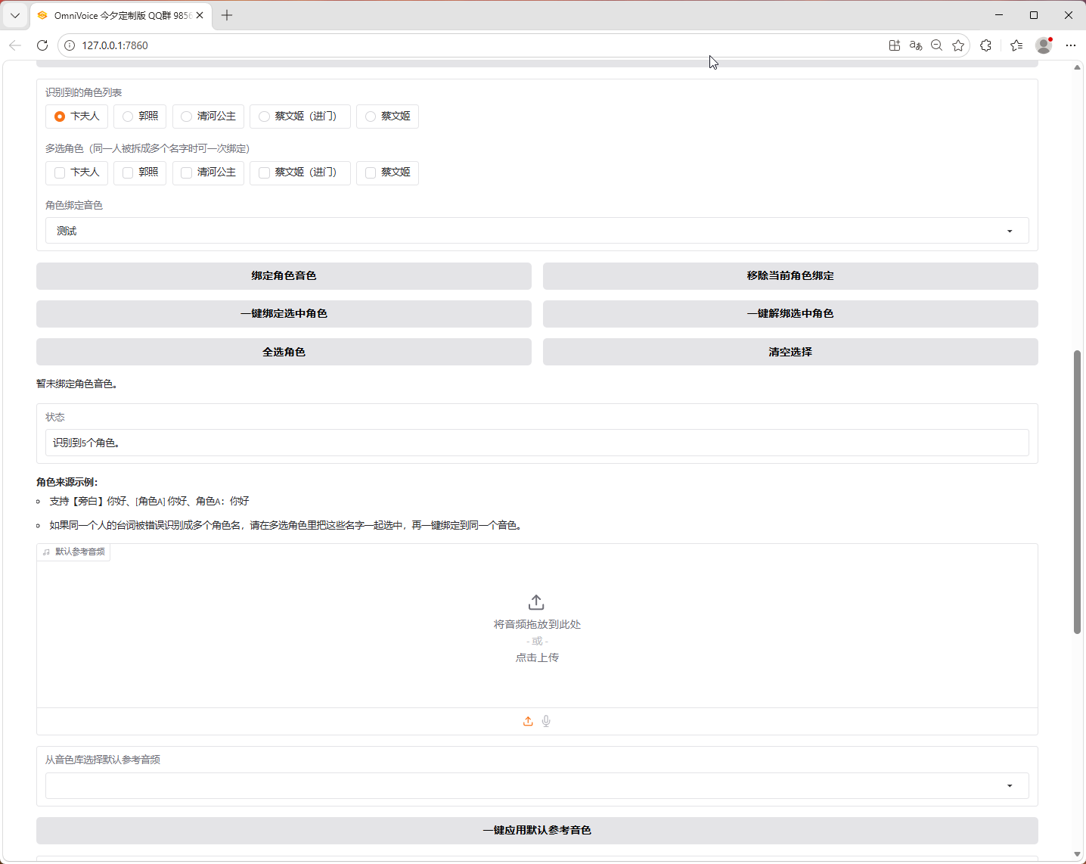Click the 状态 text field
The width and height of the screenshot is (1086, 864).
pyautogui.click(x=537, y=443)
